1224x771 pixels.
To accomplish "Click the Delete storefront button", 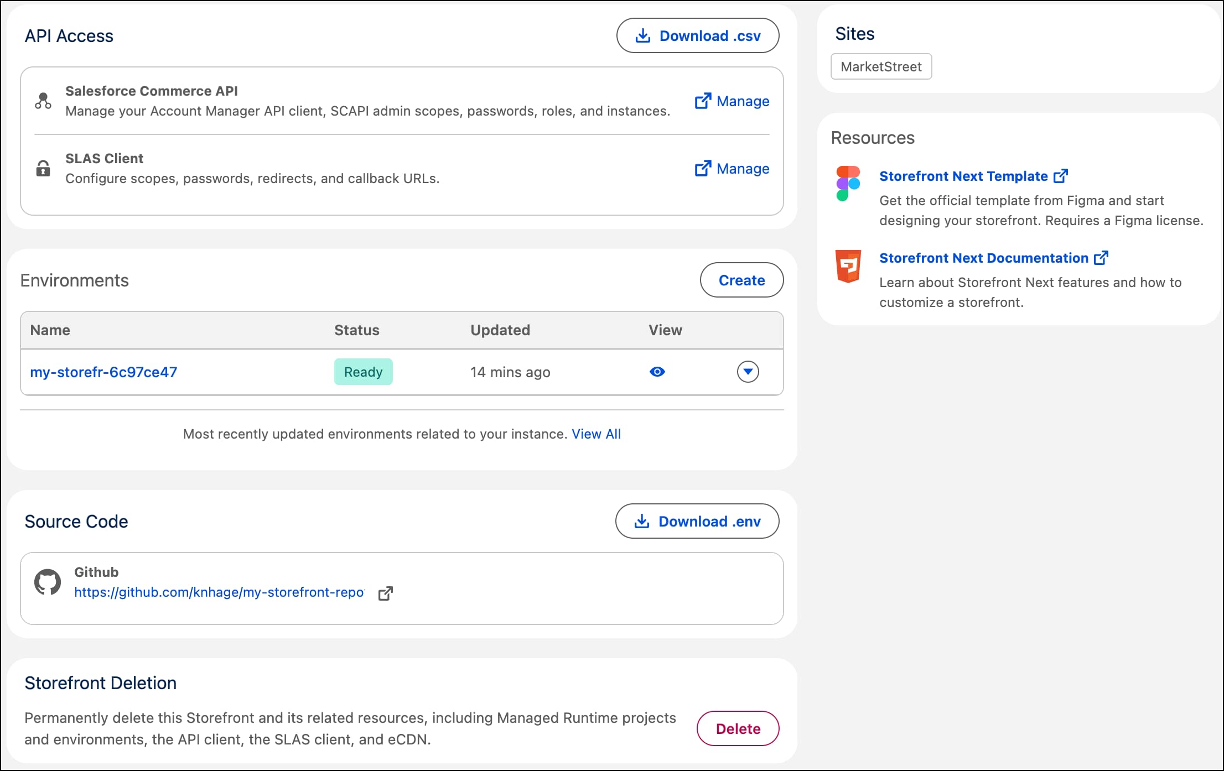I will click(738, 729).
